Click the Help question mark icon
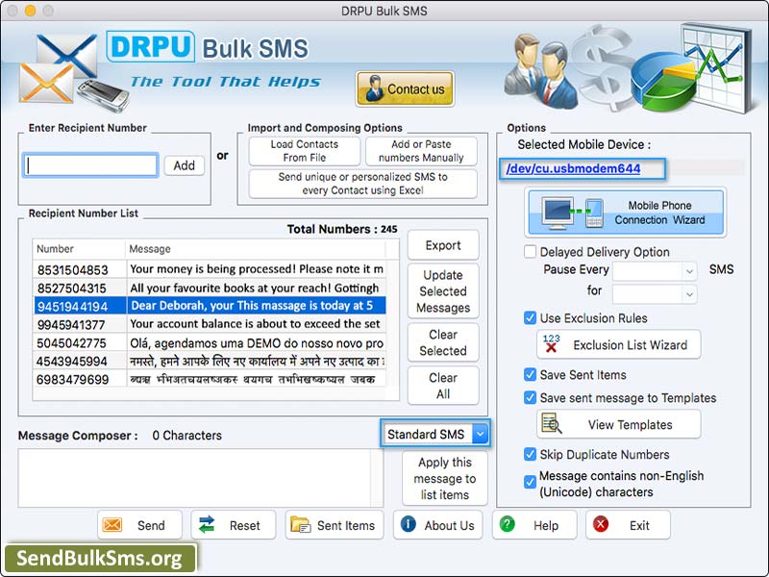The height and width of the screenshot is (577, 769). click(507, 525)
